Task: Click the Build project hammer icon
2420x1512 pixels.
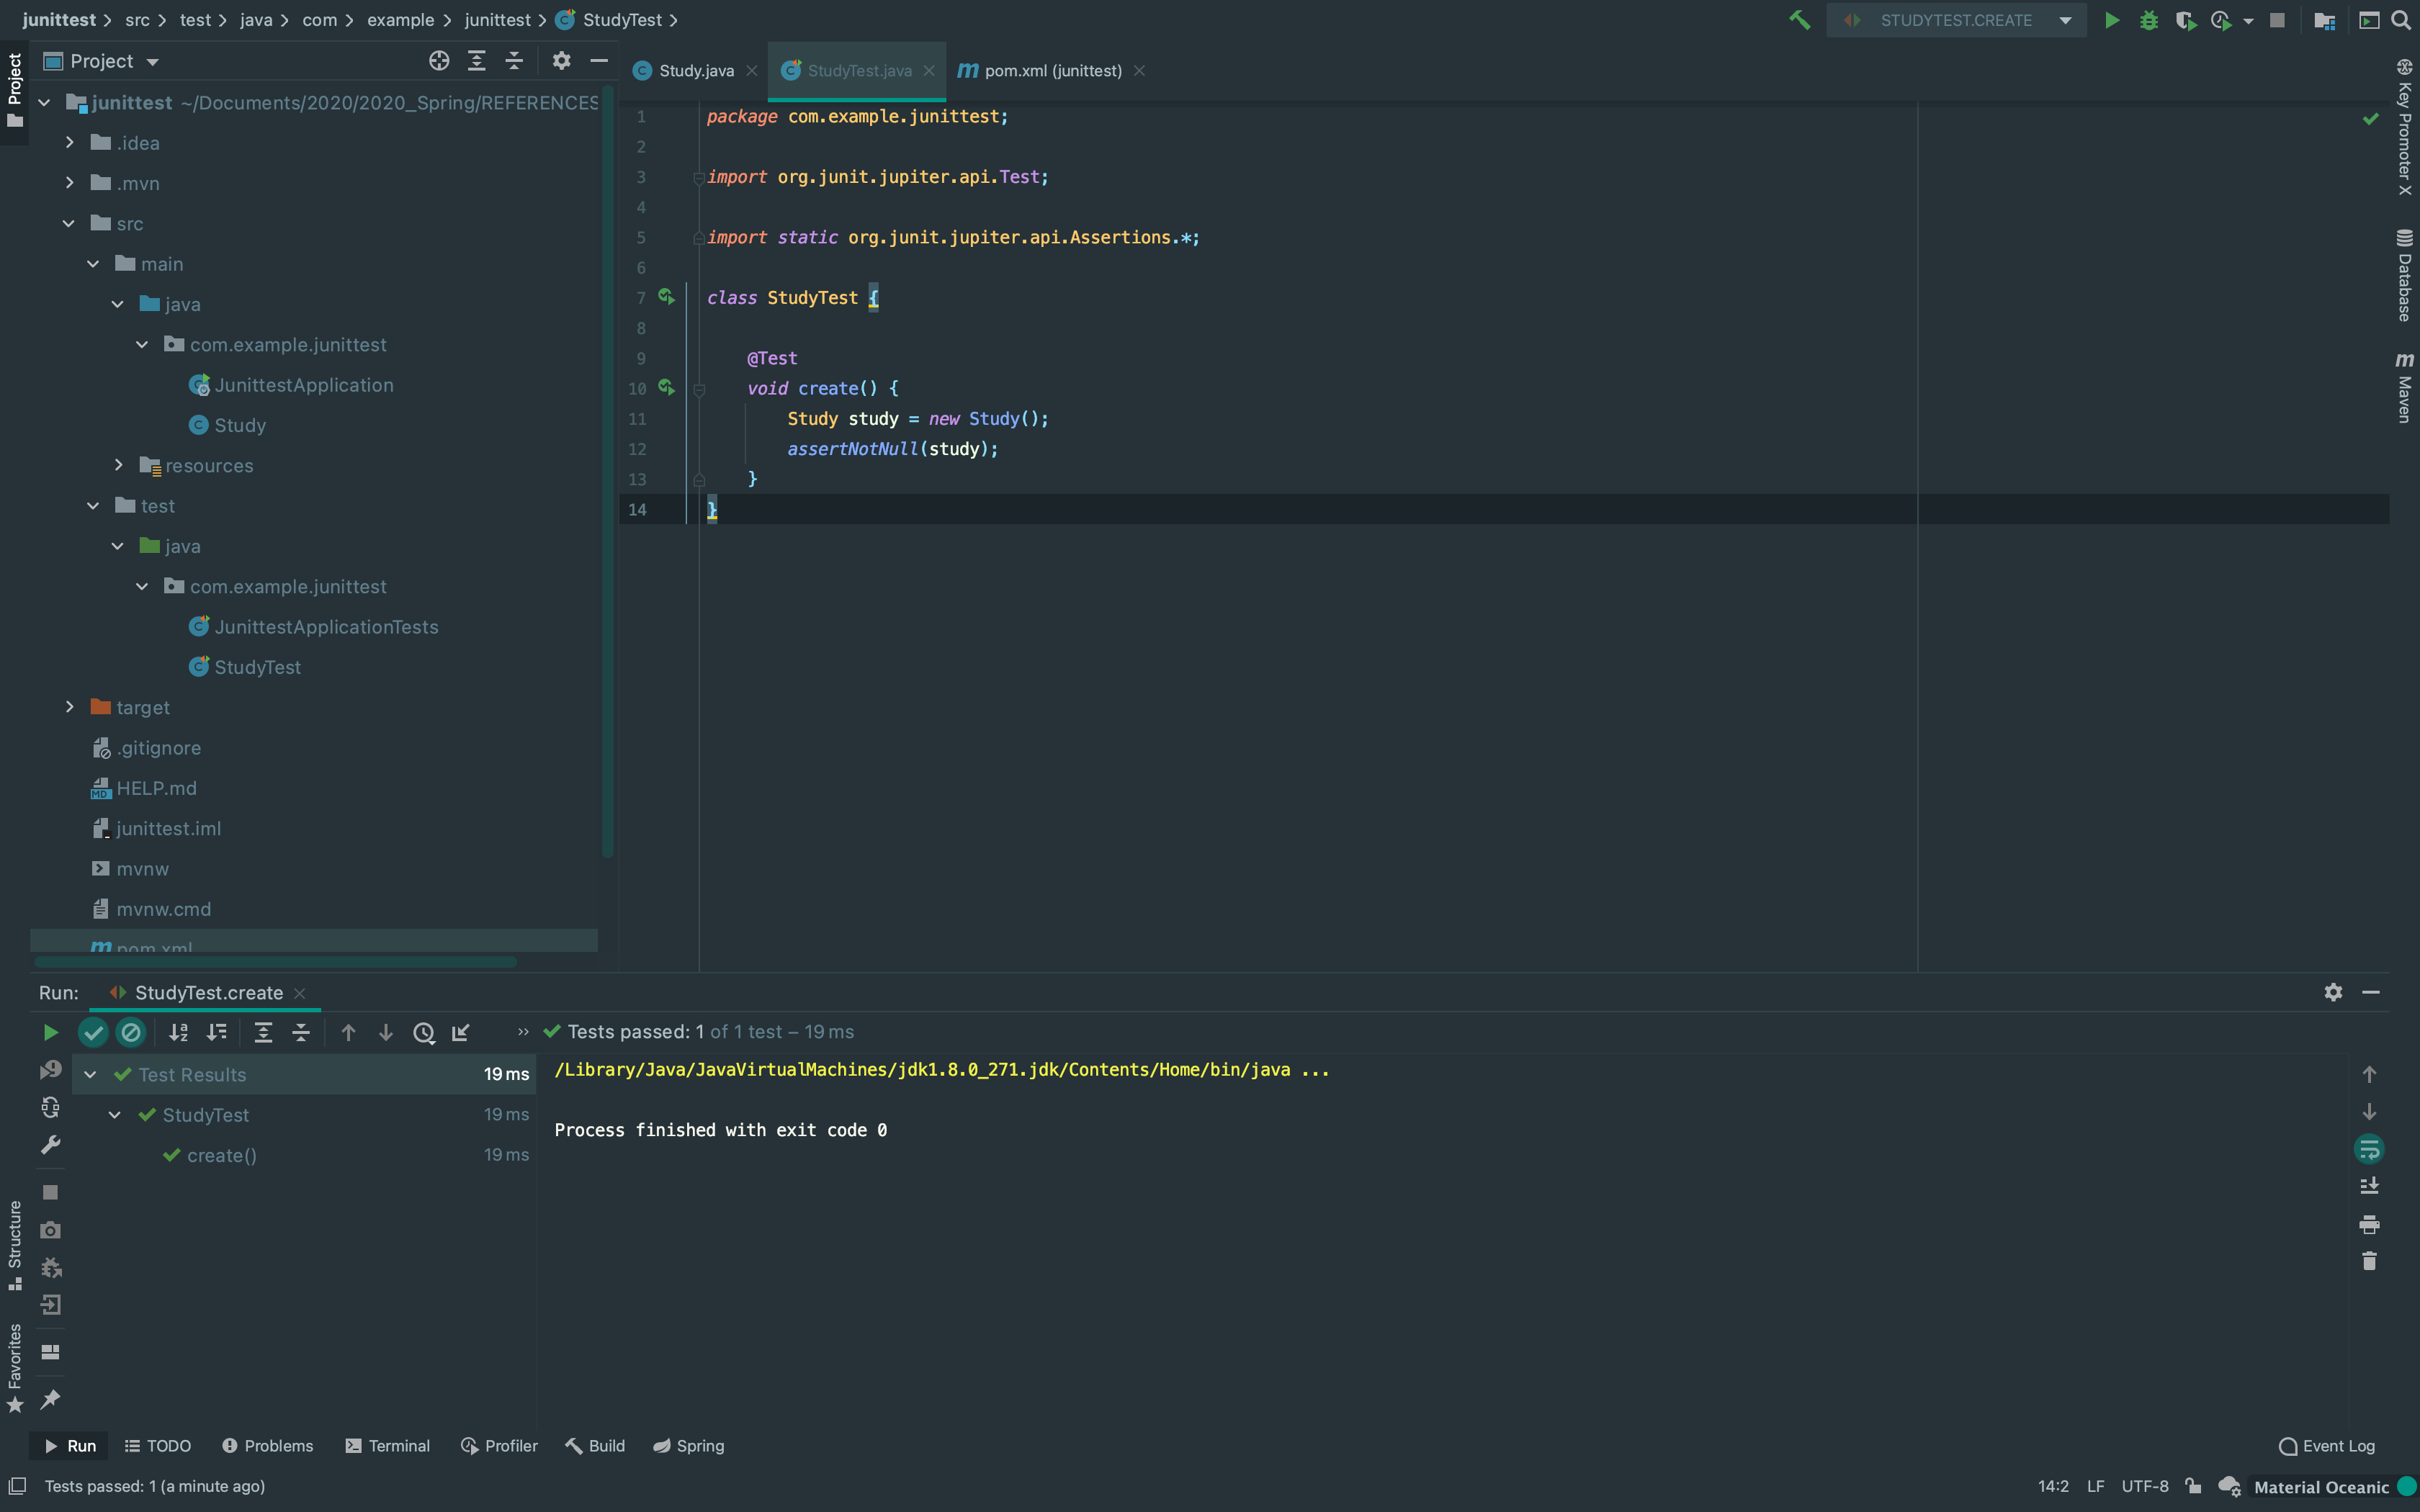Action: click(1799, 20)
